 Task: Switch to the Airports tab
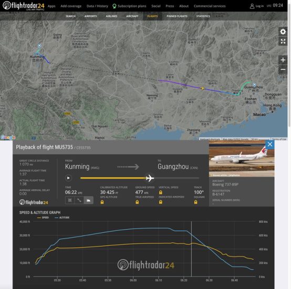pos(90,16)
